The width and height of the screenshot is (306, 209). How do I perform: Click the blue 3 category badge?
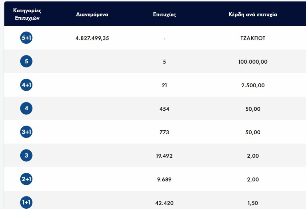(26, 156)
